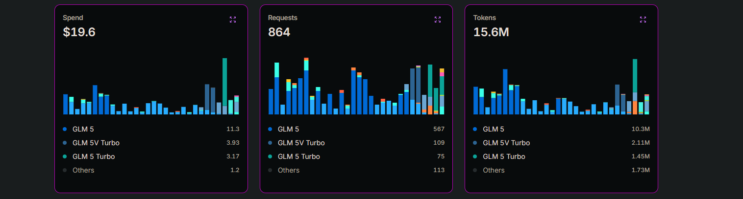This screenshot has width=743, height=199.
Task: Select GLM 5V Turbo label in Spend card
Action: pos(96,143)
